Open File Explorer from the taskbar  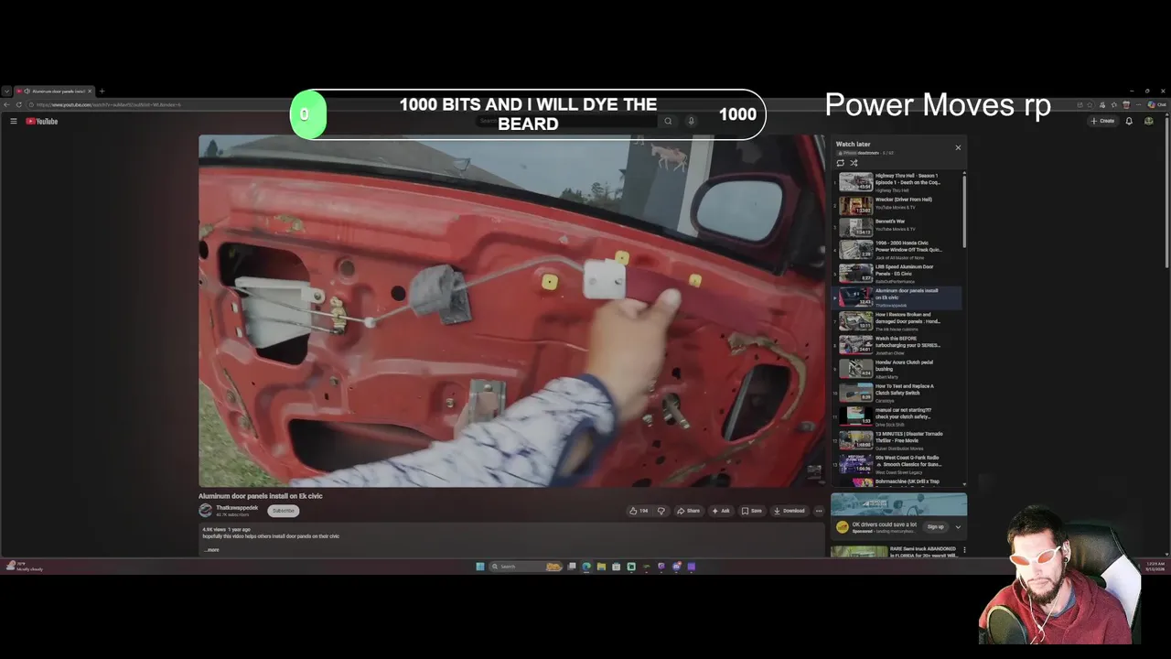(601, 567)
